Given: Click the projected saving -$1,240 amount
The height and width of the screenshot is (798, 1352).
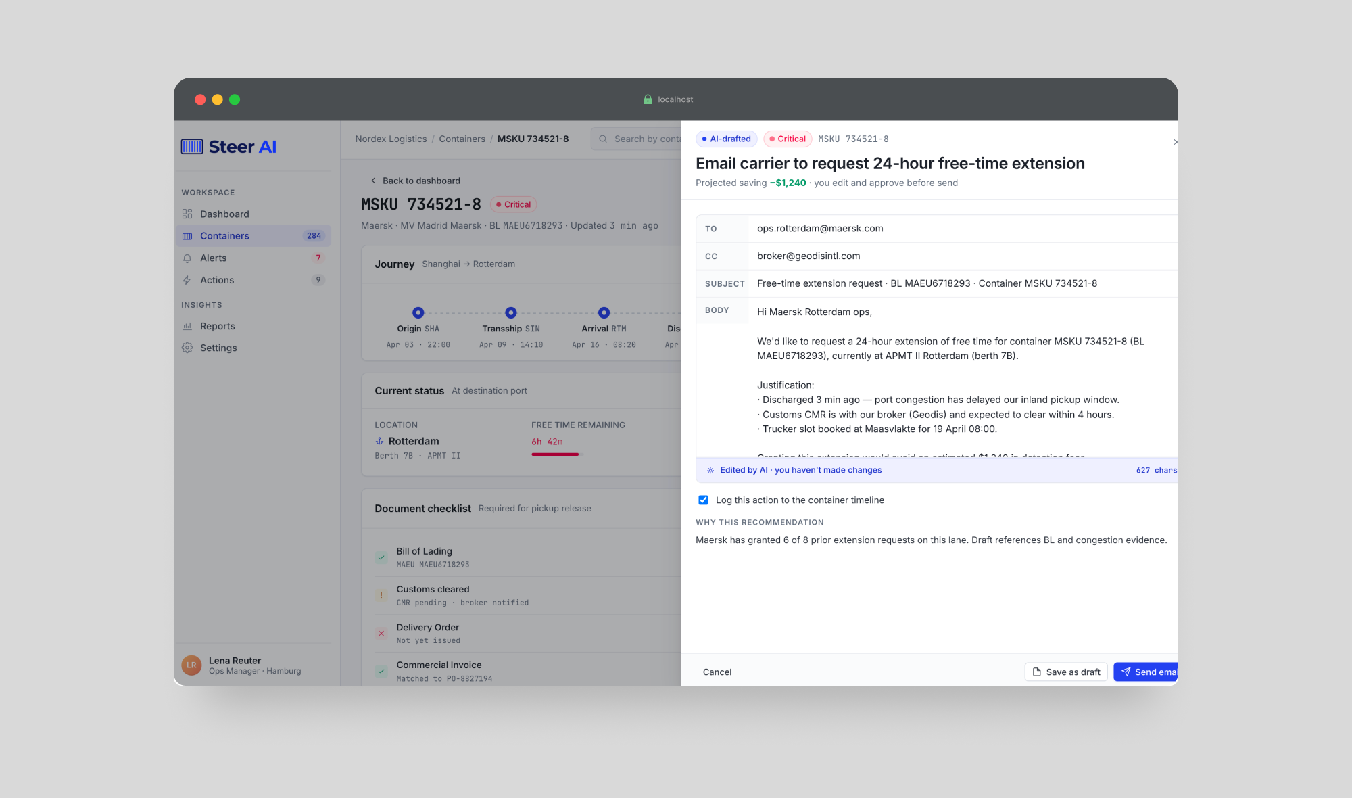Looking at the screenshot, I should click(788, 183).
